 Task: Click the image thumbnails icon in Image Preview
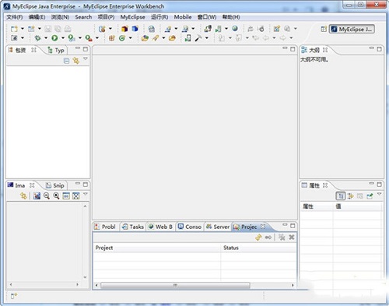click(37, 196)
